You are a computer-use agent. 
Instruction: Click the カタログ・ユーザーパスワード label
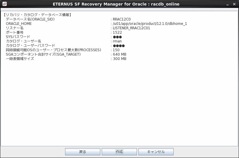pyautogui.click(x=30, y=46)
